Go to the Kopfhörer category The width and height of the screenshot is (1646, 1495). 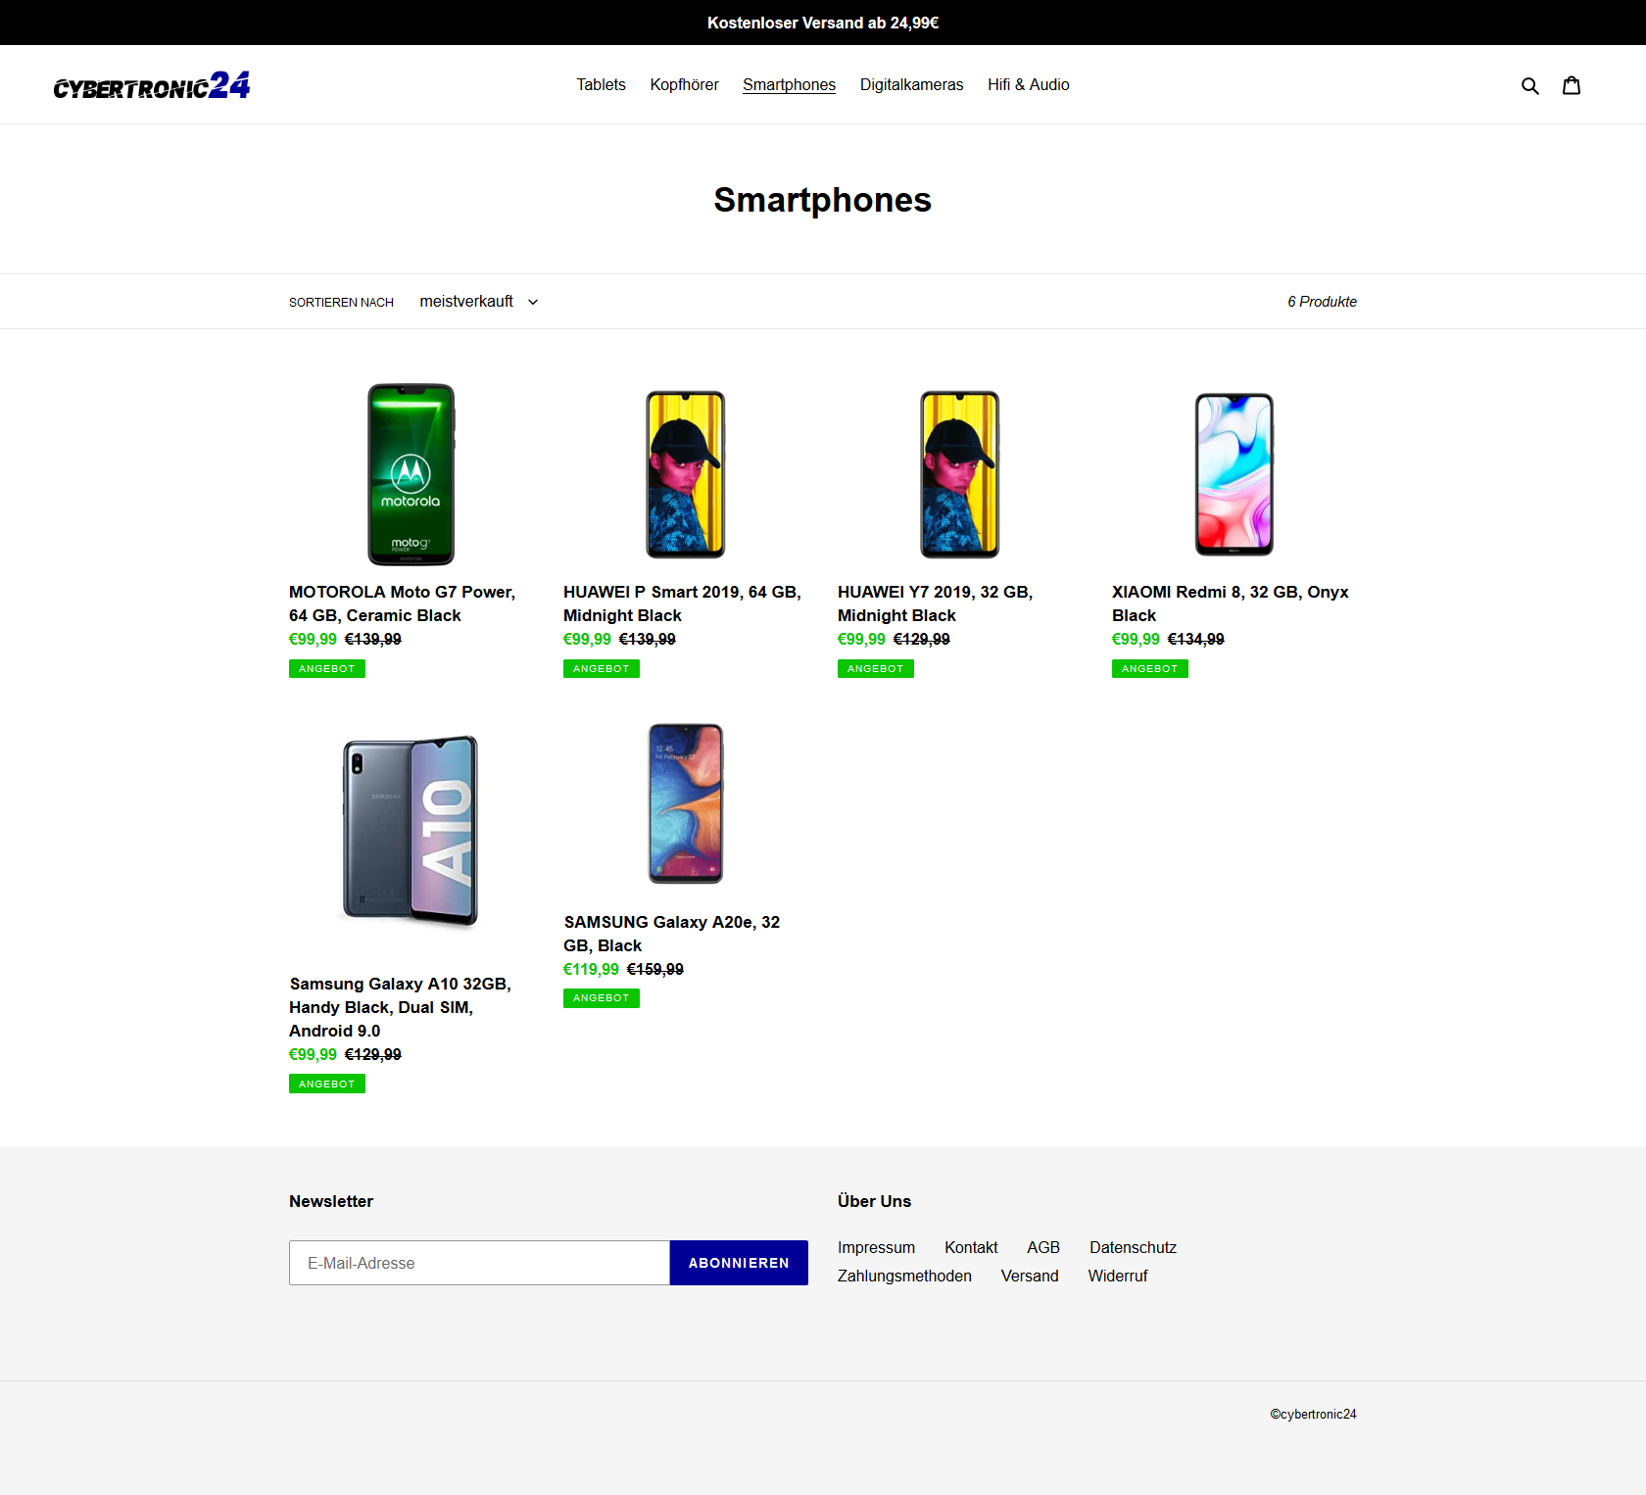(684, 85)
